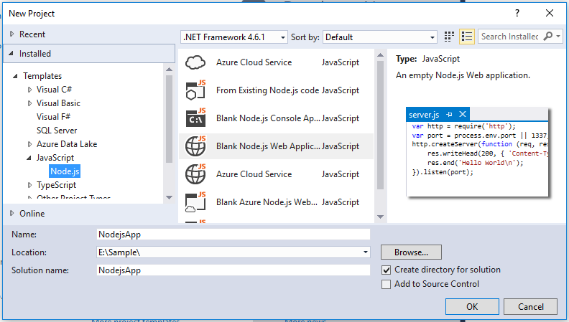Switch to medium icons list view
The image size is (569, 322).
(467, 37)
